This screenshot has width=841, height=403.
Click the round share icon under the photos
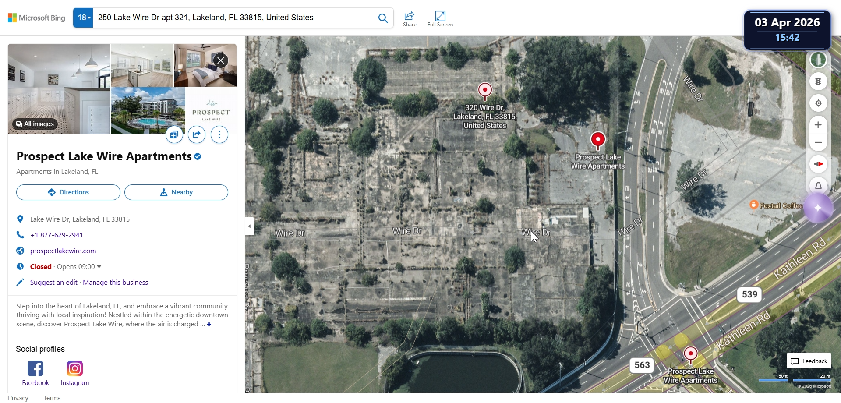[x=197, y=134]
